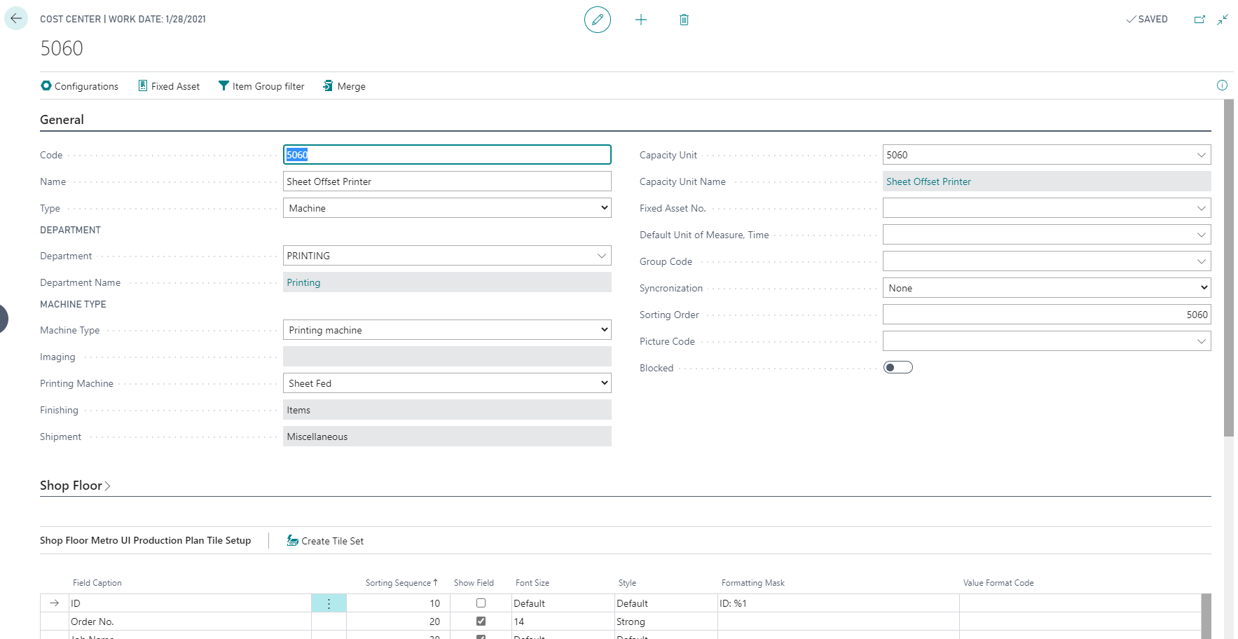The height and width of the screenshot is (639, 1238).
Task: Open Default Unit of Measure, Time dropdown
Action: click(1201, 235)
